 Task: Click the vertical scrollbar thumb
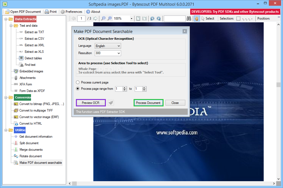click(278, 85)
